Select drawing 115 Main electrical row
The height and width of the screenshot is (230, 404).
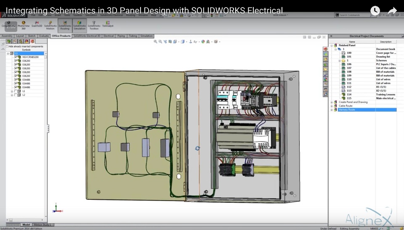coord(369,99)
